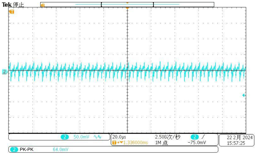Select the channel 2 ground reference marker
257x155 pixels.
click(x=5, y=72)
